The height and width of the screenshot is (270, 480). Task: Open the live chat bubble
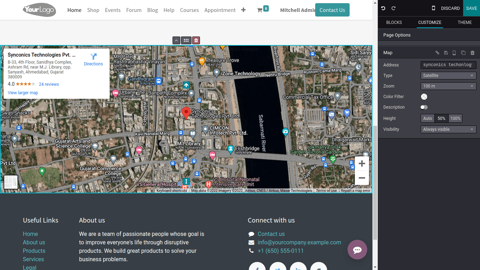click(357, 250)
